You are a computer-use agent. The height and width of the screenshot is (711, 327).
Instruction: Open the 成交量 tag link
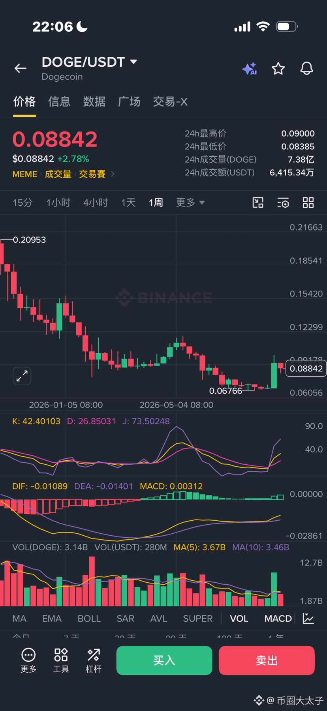pyautogui.click(x=58, y=174)
